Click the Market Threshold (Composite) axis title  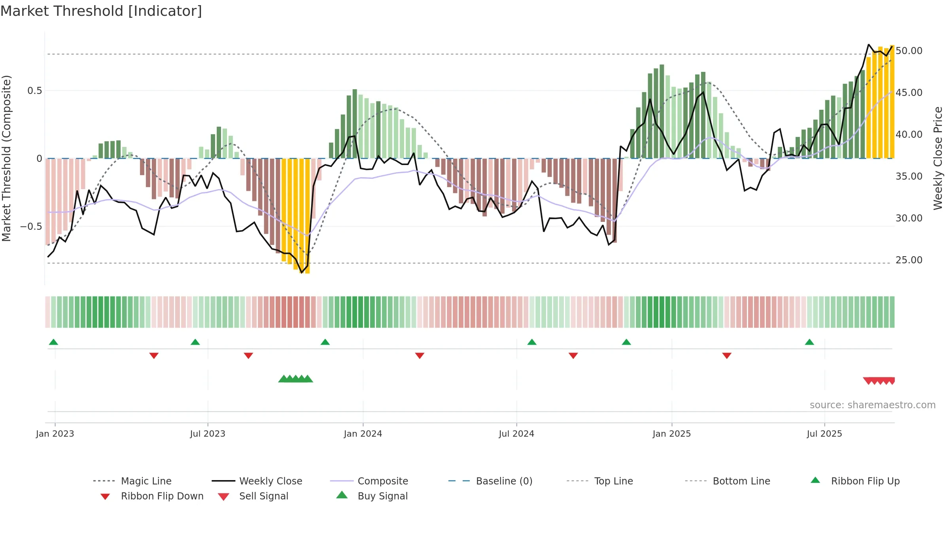[x=6, y=158]
